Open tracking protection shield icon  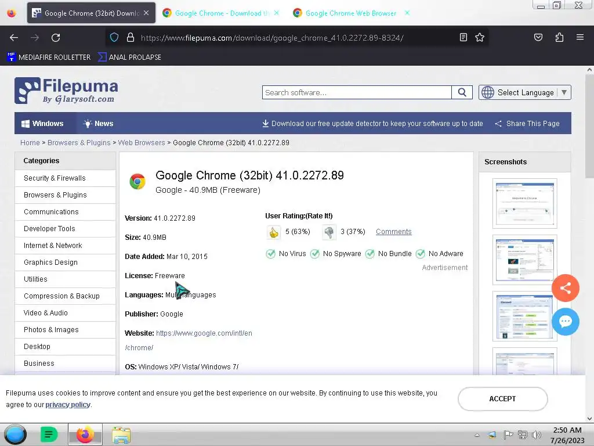pyautogui.click(x=114, y=37)
